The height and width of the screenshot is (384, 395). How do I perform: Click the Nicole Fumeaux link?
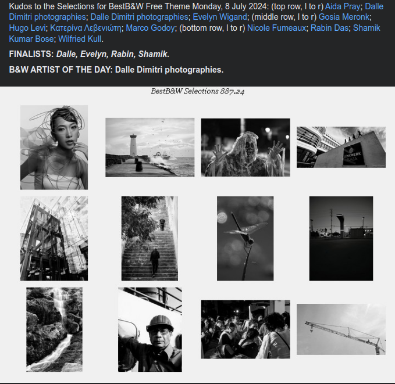tap(276, 28)
